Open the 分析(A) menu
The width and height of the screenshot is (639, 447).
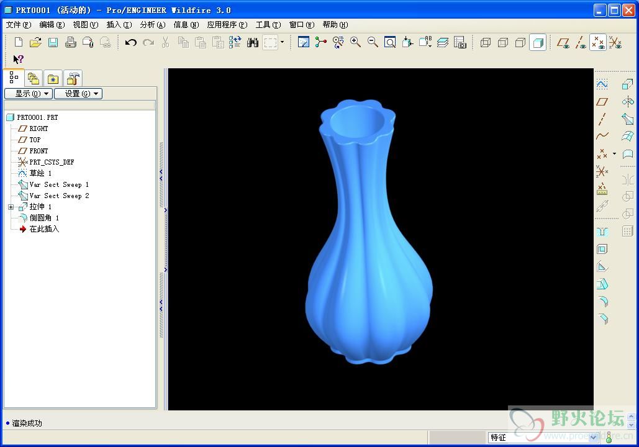point(152,25)
